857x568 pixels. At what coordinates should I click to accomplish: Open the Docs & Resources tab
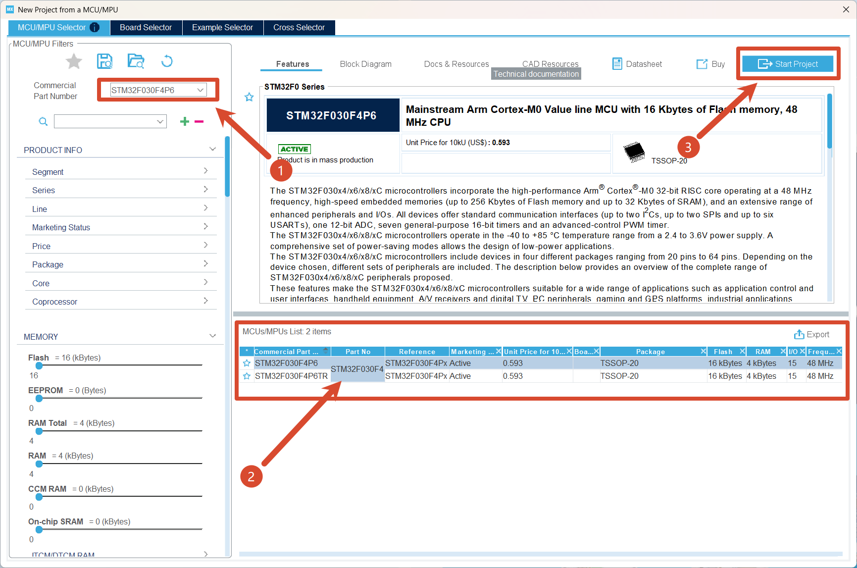pyautogui.click(x=456, y=64)
